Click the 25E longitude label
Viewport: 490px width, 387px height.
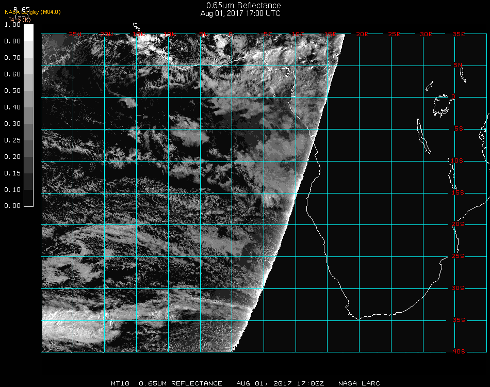point(395,34)
